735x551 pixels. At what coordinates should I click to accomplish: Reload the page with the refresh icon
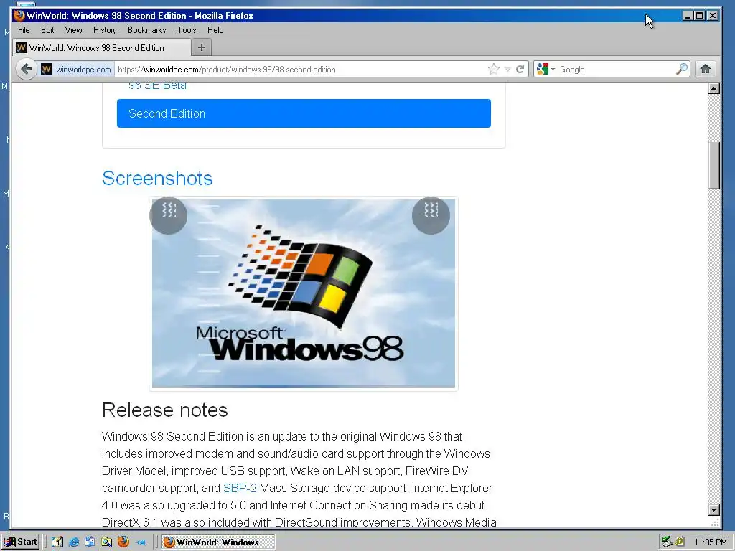coord(520,70)
